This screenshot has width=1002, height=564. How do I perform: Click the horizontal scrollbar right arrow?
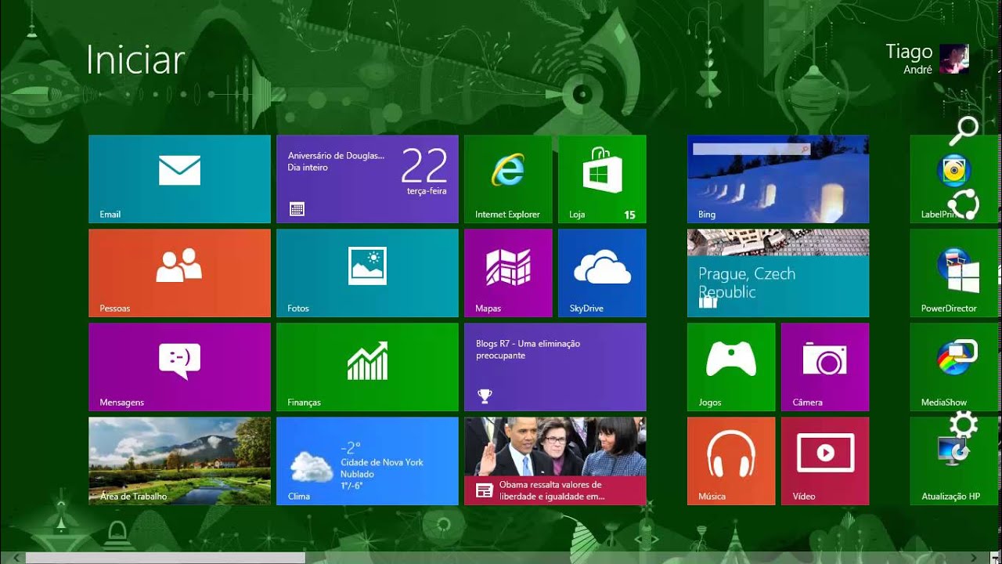(972, 558)
